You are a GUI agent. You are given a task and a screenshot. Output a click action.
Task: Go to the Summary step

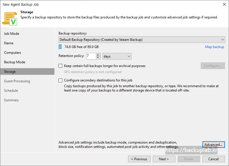pos(11,100)
